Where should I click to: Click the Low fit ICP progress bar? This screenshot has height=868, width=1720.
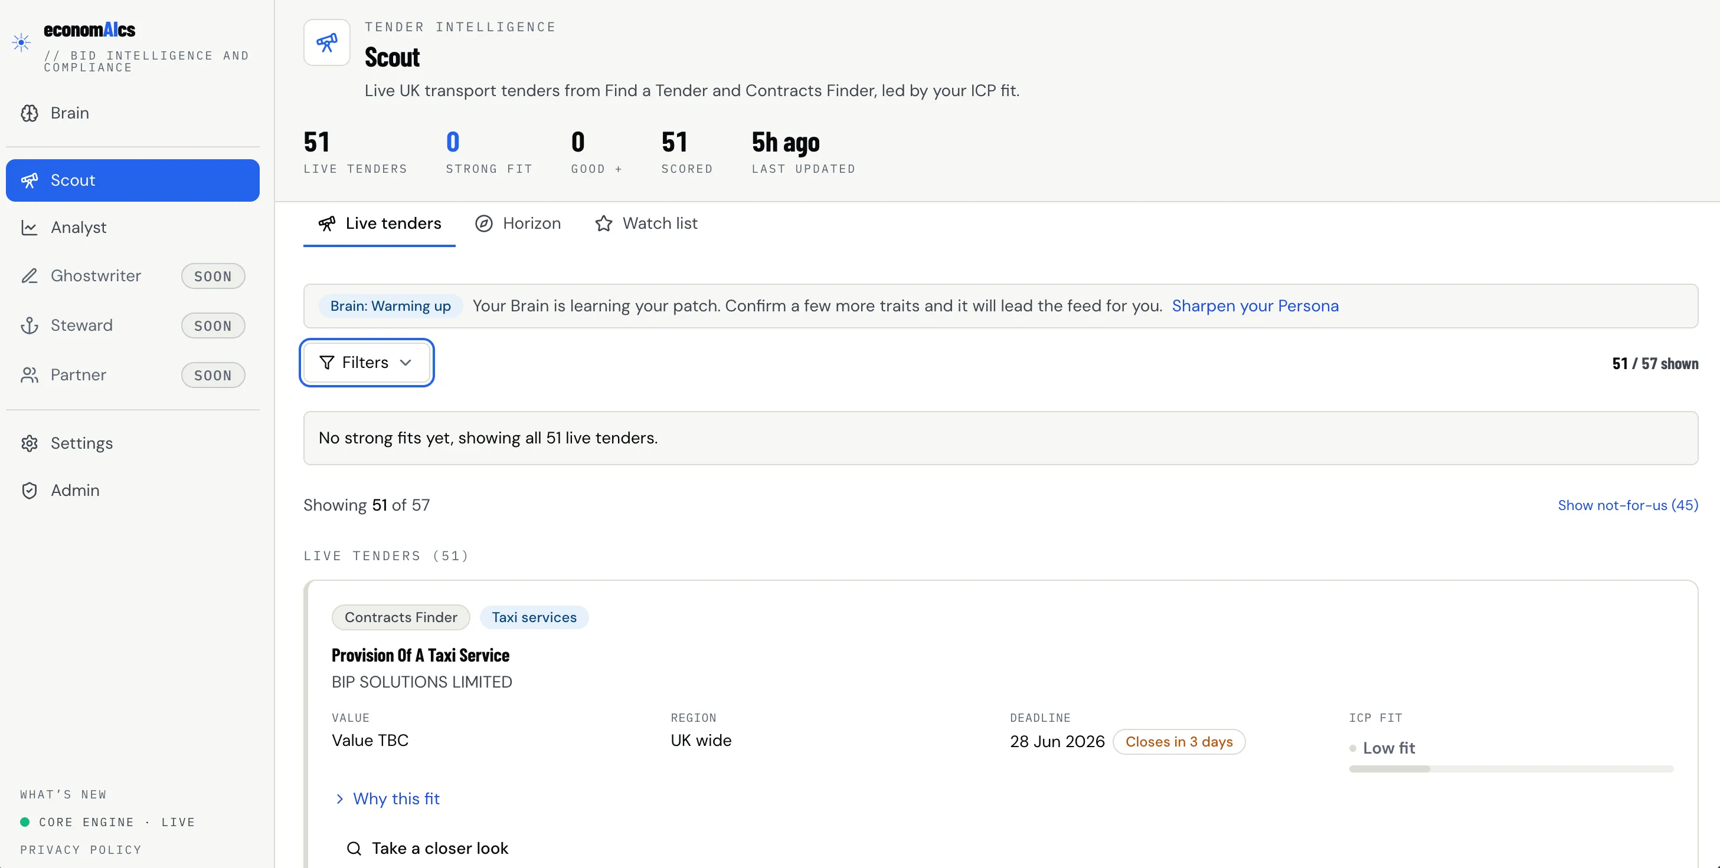(1511, 768)
